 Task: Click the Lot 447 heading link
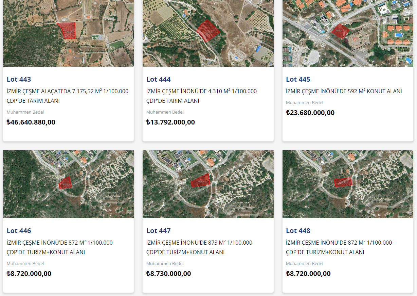pyautogui.click(x=158, y=231)
